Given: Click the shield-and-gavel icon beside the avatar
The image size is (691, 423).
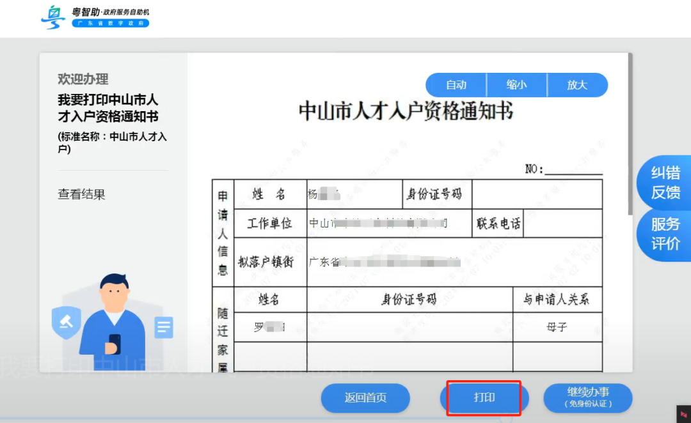Looking at the screenshot, I should [66, 323].
